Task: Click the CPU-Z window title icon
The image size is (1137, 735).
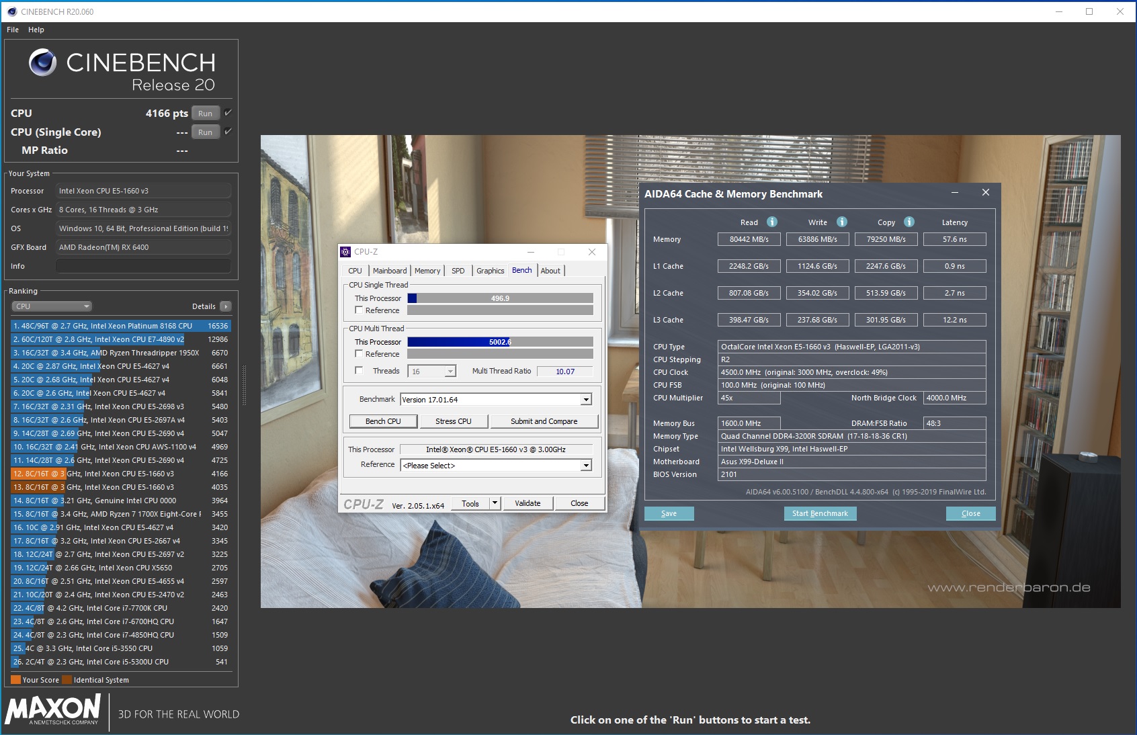Action: click(x=345, y=252)
